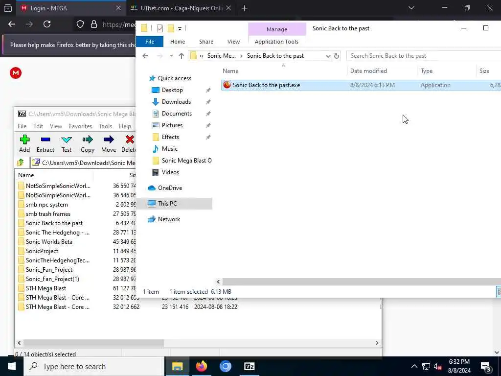Switch to the UTbet.com browser tab

tap(180, 8)
